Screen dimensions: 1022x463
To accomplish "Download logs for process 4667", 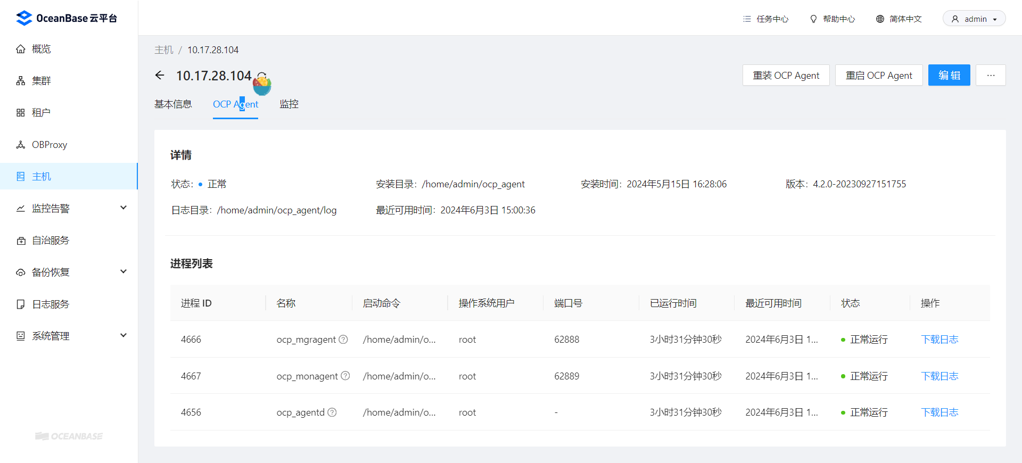I will click(939, 376).
